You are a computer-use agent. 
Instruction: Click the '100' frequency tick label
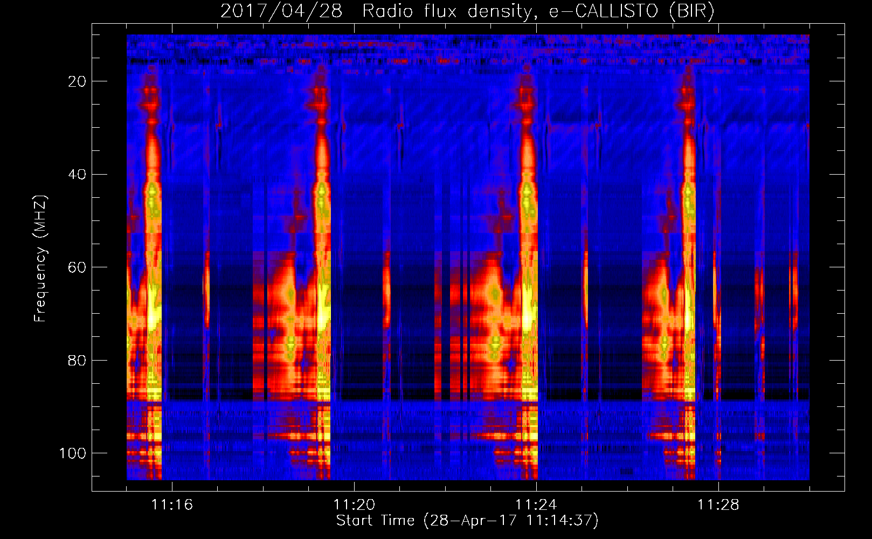pos(73,453)
